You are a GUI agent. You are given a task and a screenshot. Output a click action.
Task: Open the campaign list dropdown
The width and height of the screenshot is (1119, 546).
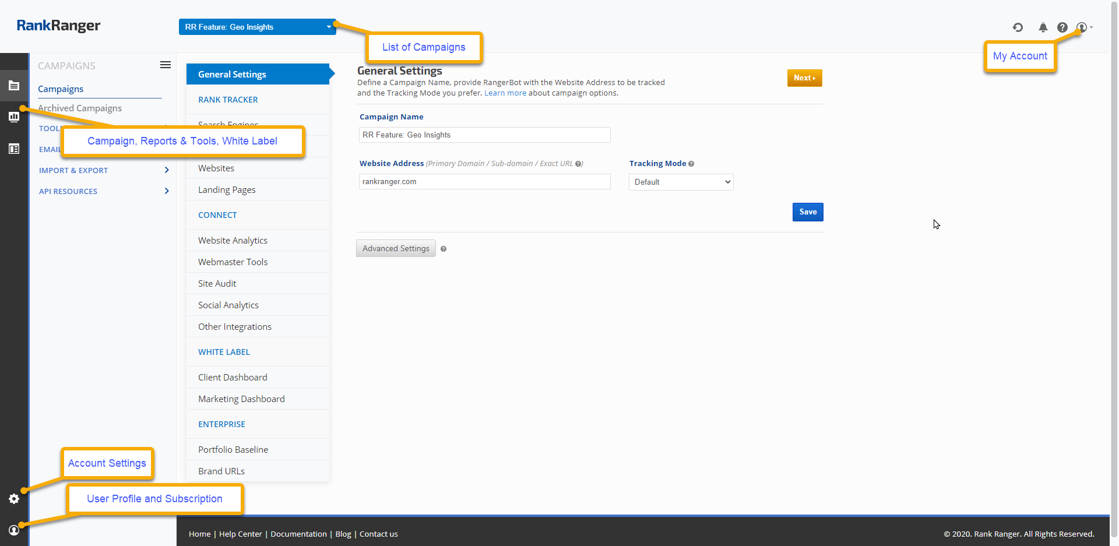pos(257,27)
